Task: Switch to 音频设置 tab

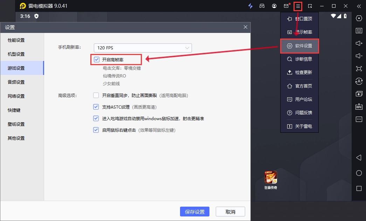Action: 22,82
